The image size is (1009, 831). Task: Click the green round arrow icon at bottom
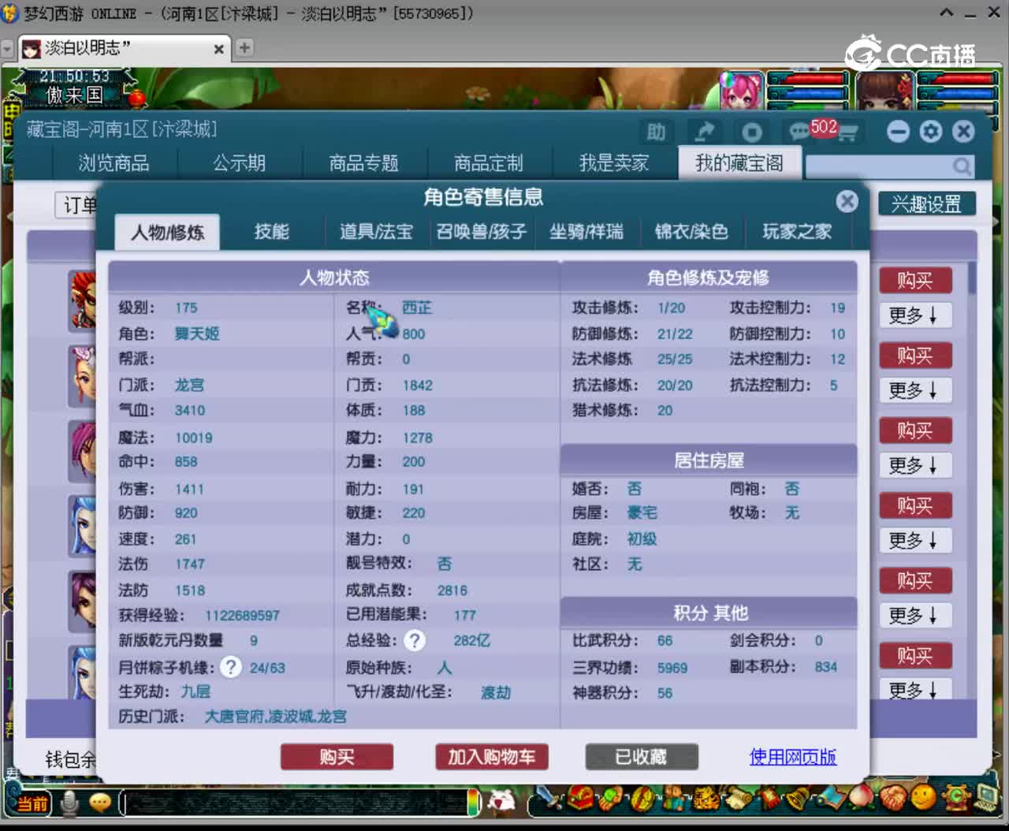(955, 798)
